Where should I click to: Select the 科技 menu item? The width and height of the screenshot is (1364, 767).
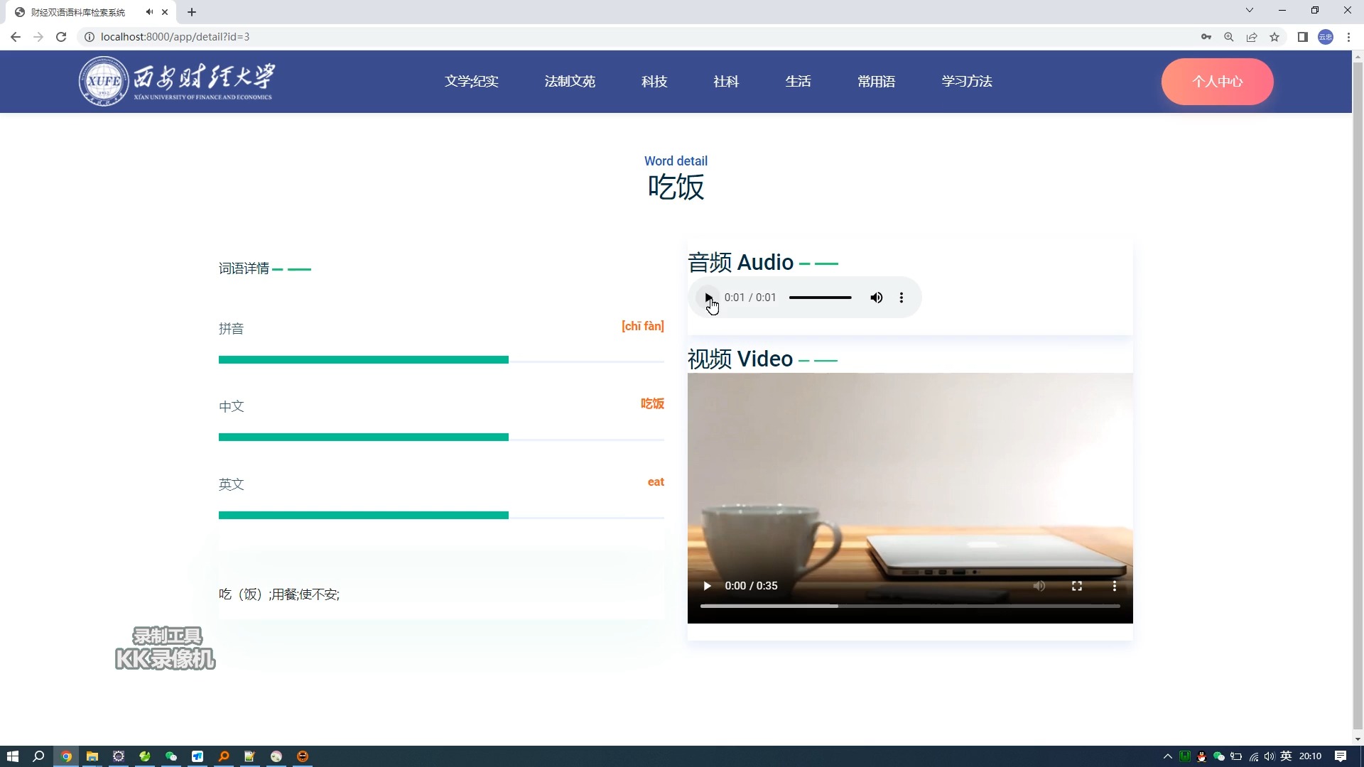pyautogui.click(x=654, y=82)
